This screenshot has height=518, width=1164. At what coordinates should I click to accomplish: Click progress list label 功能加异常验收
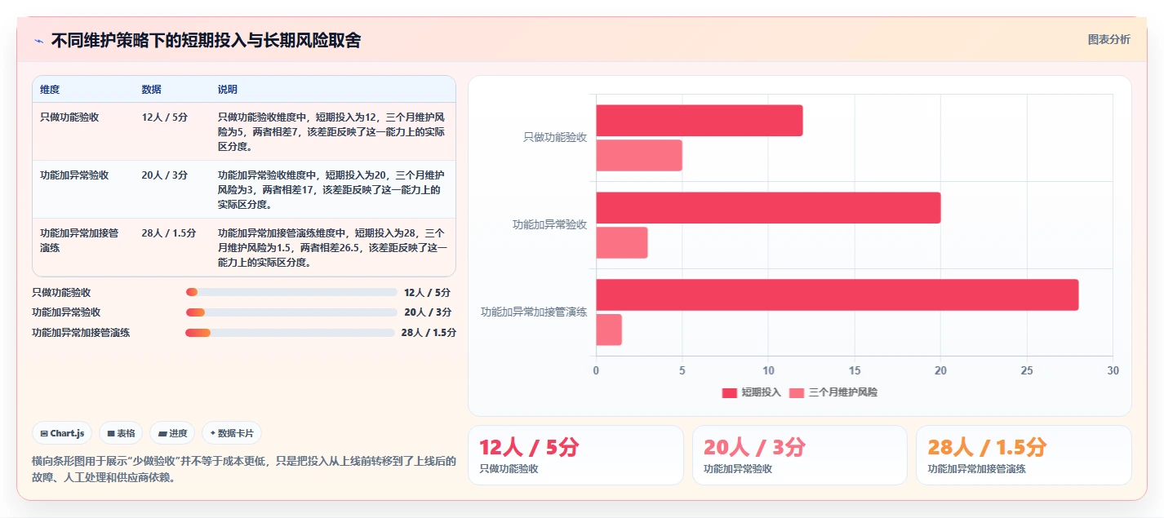(66, 312)
